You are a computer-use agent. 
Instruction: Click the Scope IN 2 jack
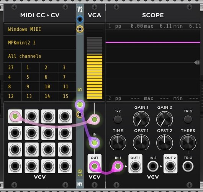coord(153,166)
